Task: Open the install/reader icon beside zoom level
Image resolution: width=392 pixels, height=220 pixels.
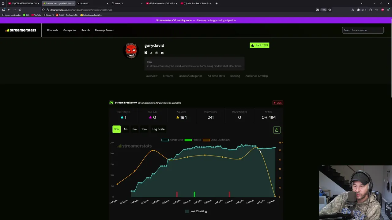Action: click(317, 10)
